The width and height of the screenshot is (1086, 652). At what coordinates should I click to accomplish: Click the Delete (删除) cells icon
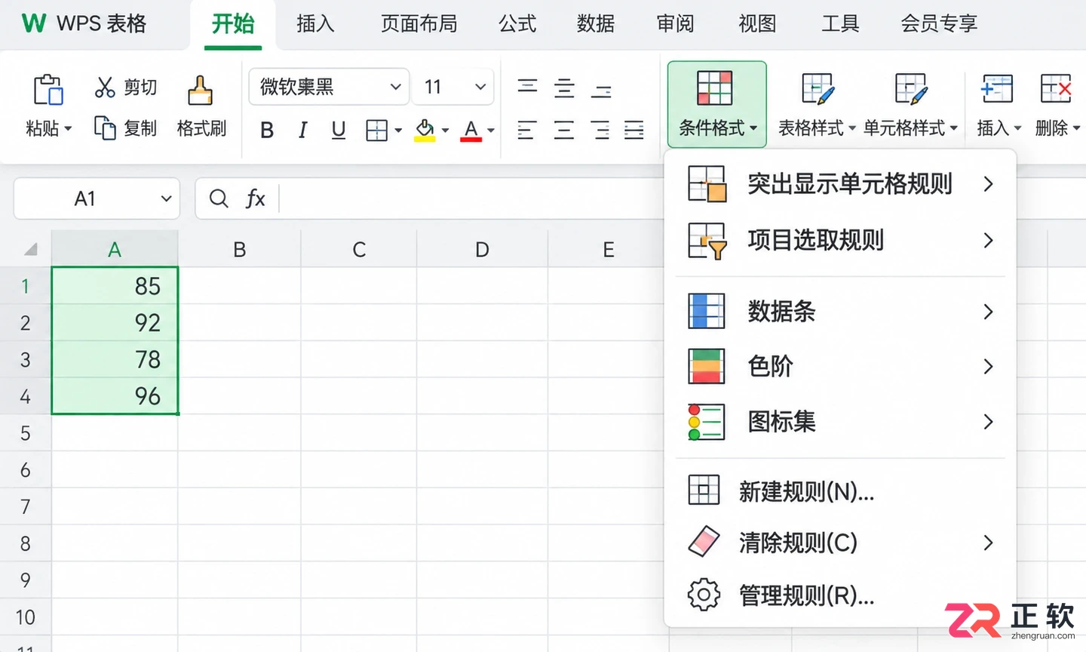[1056, 89]
